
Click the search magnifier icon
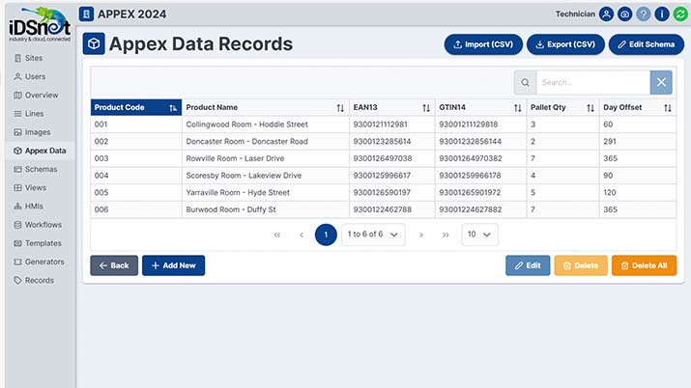click(x=525, y=82)
